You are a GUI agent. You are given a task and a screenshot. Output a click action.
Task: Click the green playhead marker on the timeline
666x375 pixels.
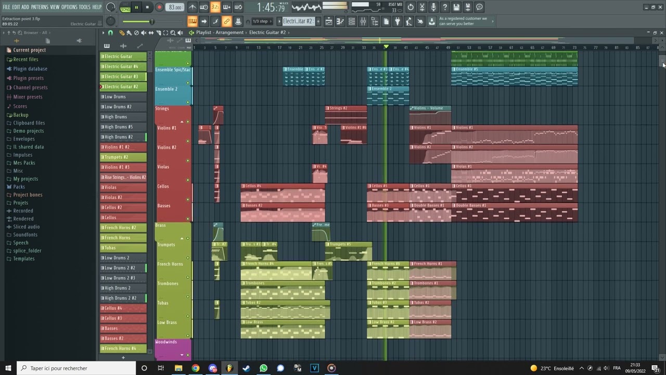pyautogui.click(x=386, y=47)
